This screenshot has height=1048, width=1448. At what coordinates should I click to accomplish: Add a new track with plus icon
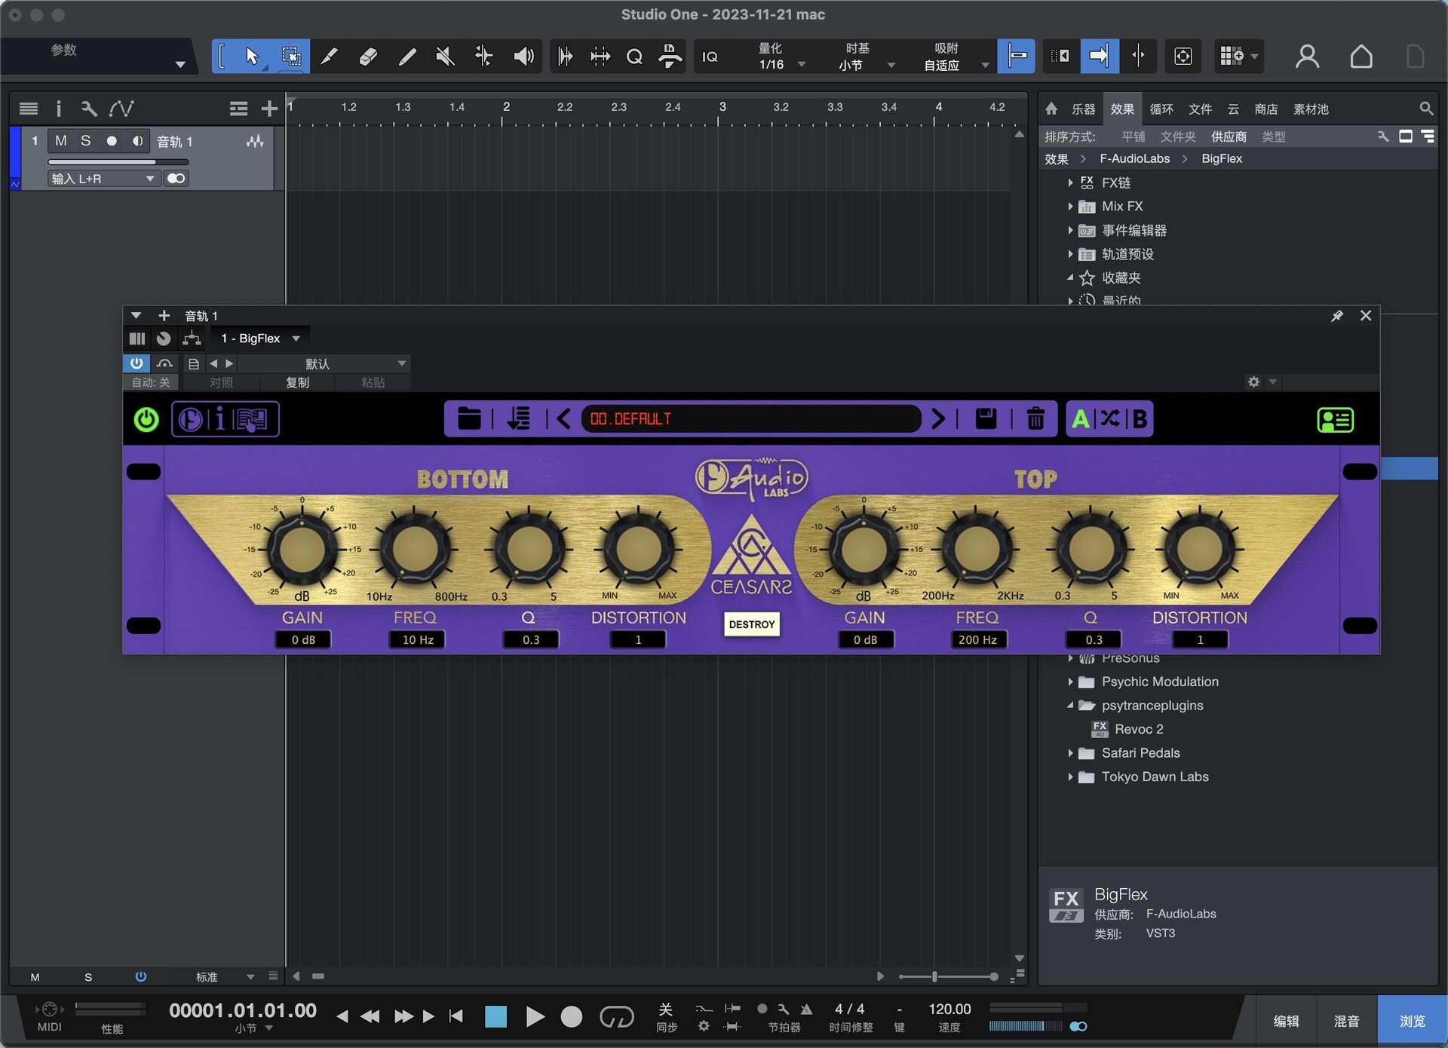pyautogui.click(x=269, y=109)
